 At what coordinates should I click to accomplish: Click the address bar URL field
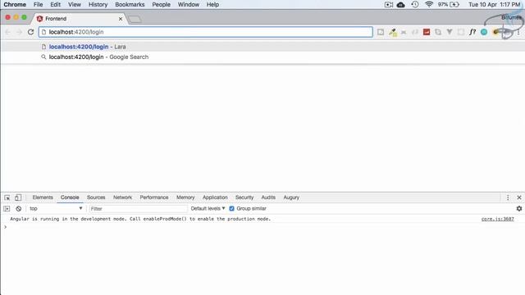click(x=206, y=32)
